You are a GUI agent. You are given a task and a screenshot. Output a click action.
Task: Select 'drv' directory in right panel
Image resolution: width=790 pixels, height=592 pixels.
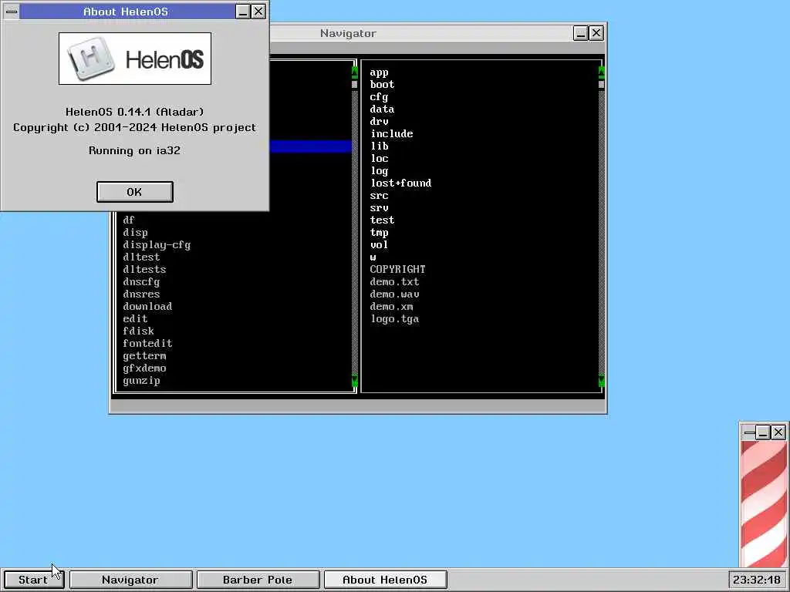[x=379, y=122]
